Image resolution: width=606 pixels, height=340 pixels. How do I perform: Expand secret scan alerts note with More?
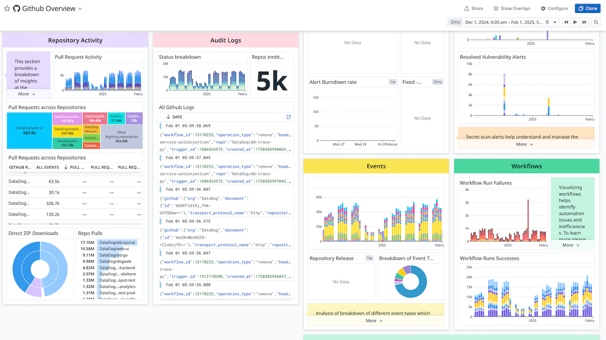(x=525, y=144)
